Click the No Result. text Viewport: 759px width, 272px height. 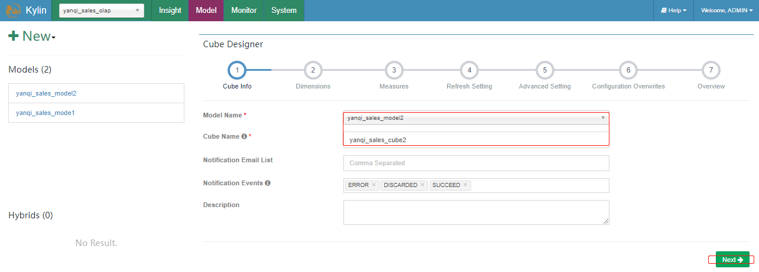click(96, 243)
